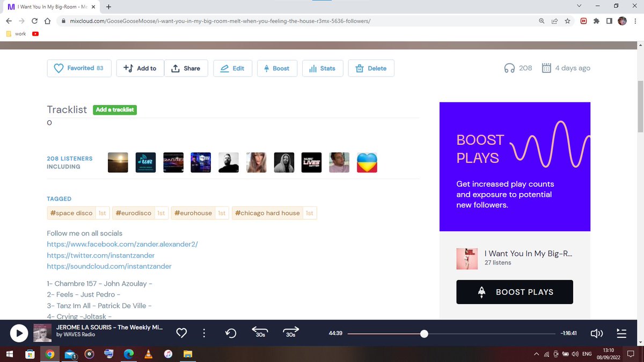
Task: Go to browser home page icon
Action: tap(47, 21)
